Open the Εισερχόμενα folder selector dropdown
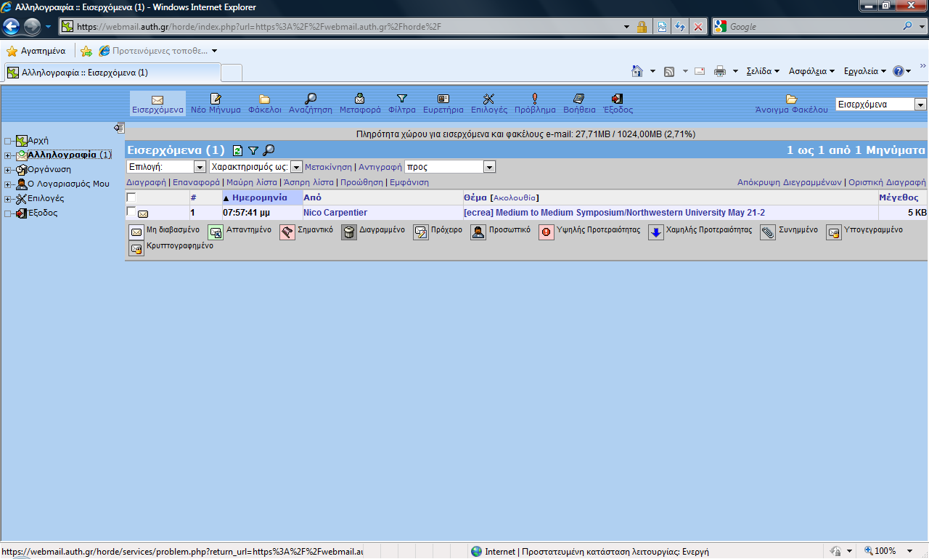929x559 pixels. click(x=881, y=105)
